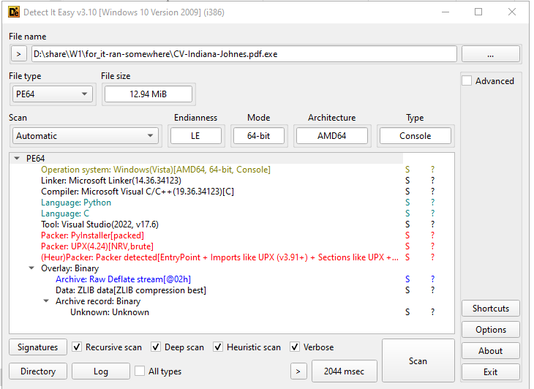Uncheck the Heuristic scan checkbox
This screenshot has width=534, height=389.
[x=218, y=347]
